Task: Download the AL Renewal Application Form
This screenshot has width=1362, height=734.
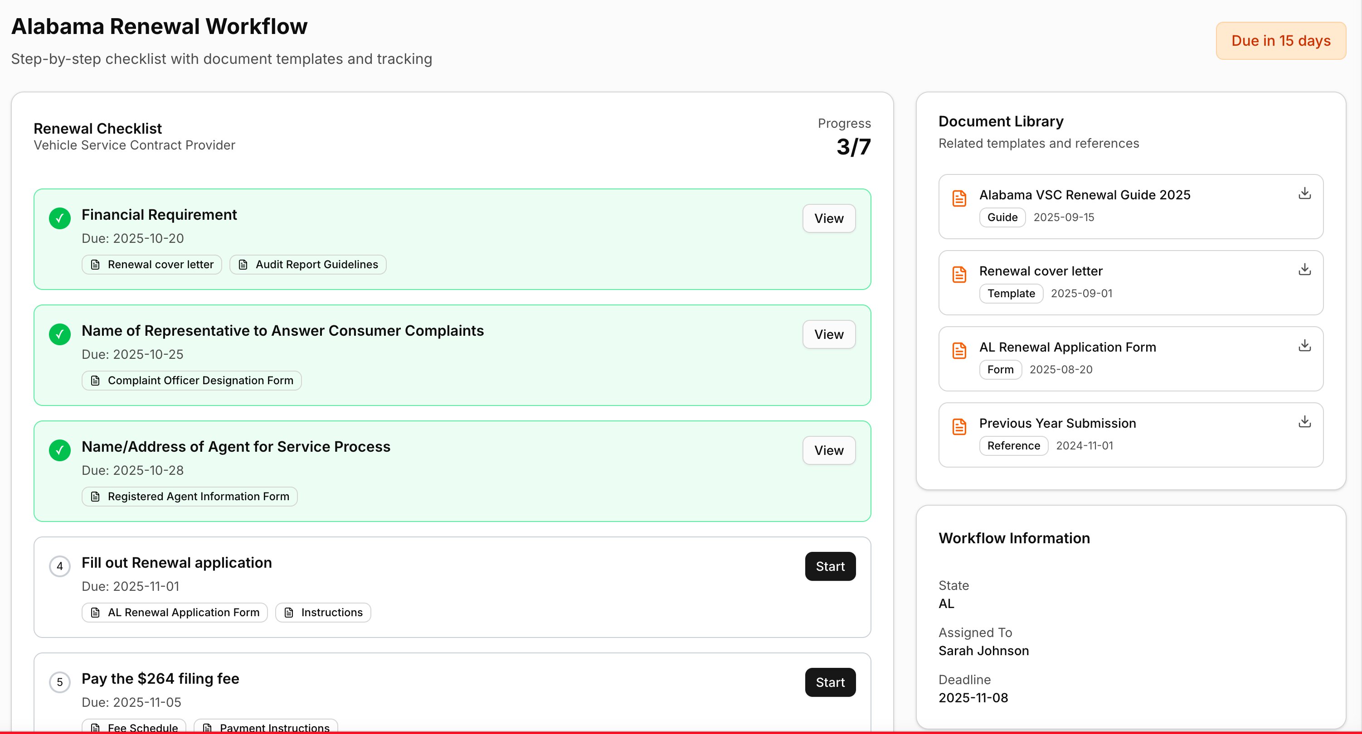Action: (x=1305, y=346)
